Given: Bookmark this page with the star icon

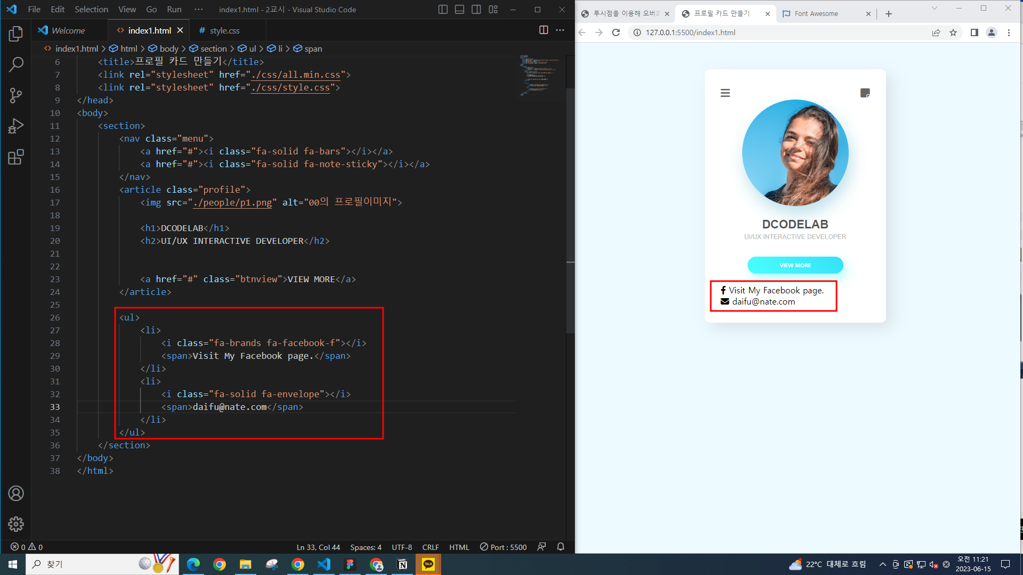Looking at the screenshot, I should (x=953, y=32).
